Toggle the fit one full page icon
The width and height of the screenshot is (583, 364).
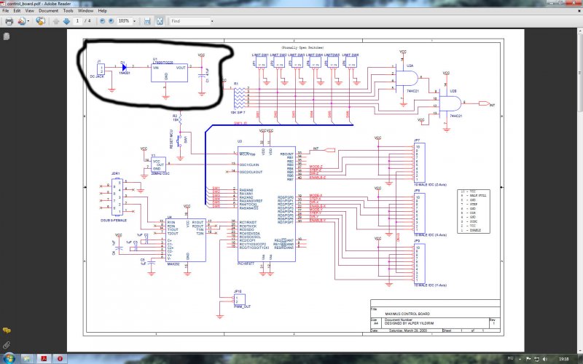[160, 21]
